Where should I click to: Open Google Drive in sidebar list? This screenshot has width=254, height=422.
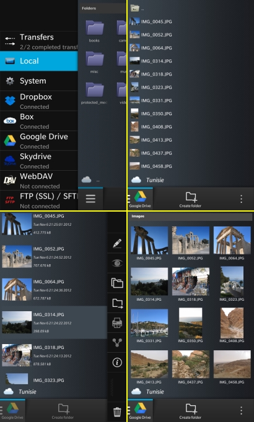tap(39, 140)
